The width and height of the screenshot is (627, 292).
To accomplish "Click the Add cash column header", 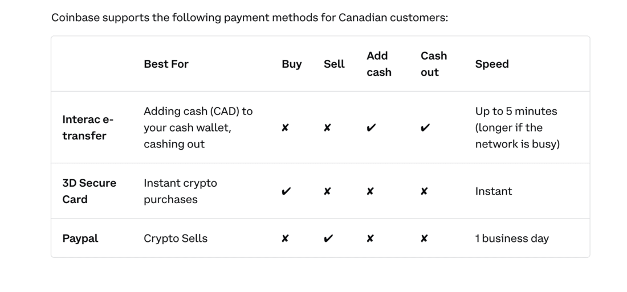I will (378, 64).
